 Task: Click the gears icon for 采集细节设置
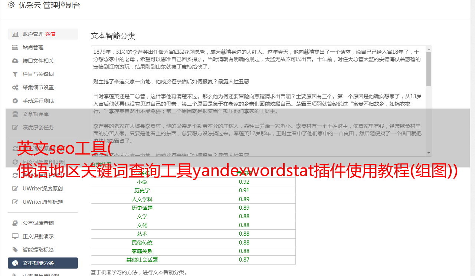15,87
